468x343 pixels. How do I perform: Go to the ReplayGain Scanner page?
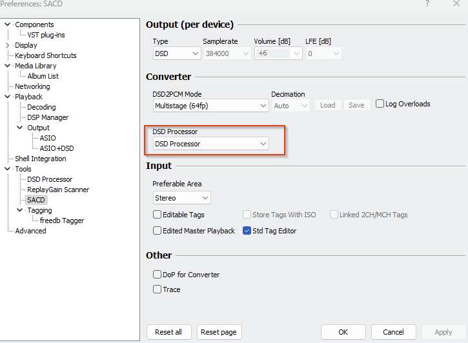(58, 190)
